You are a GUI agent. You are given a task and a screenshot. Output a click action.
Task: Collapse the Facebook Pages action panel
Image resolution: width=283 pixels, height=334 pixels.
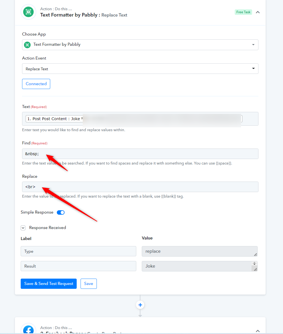coord(258,331)
